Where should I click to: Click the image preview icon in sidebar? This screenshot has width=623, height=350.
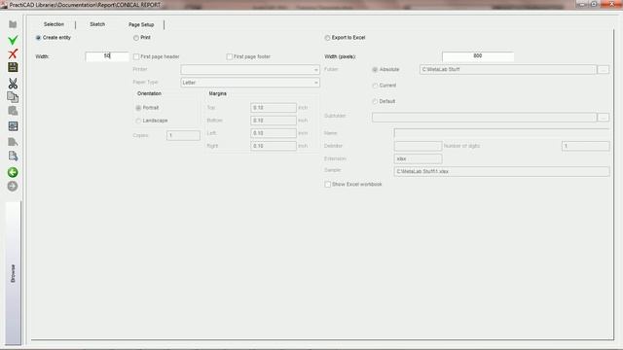pos(13,125)
